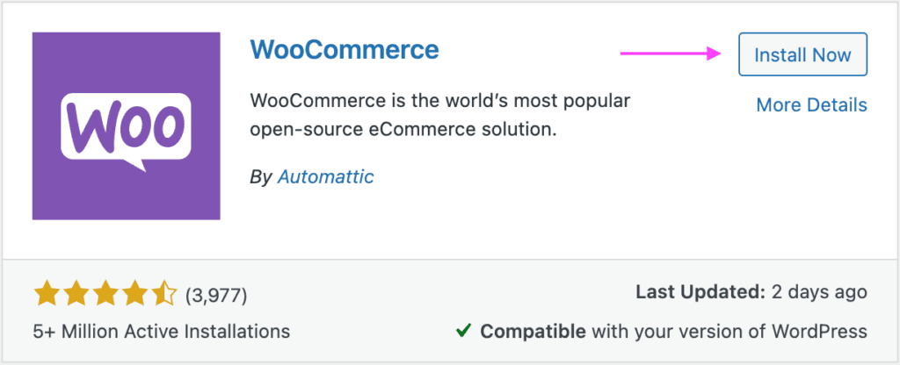
Task: Click the purple Woo logo thumbnail
Action: 127,126
